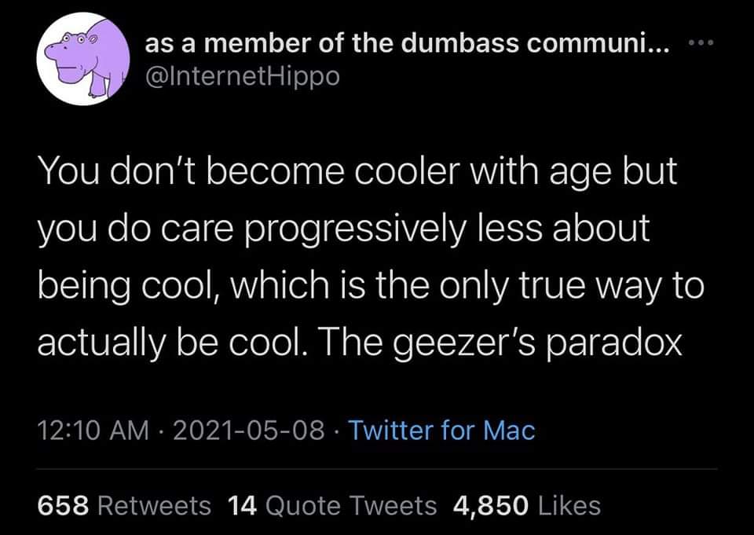Image resolution: width=754 pixels, height=535 pixels.
Task: Click the number 4,850 in the stats
Action: (x=491, y=506)
